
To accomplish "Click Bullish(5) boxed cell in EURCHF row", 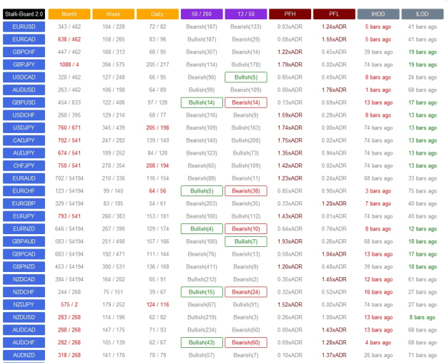I will (202, 191).
